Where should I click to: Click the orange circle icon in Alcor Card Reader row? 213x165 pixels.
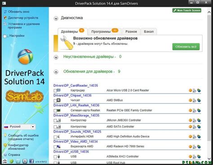point(190,90)
